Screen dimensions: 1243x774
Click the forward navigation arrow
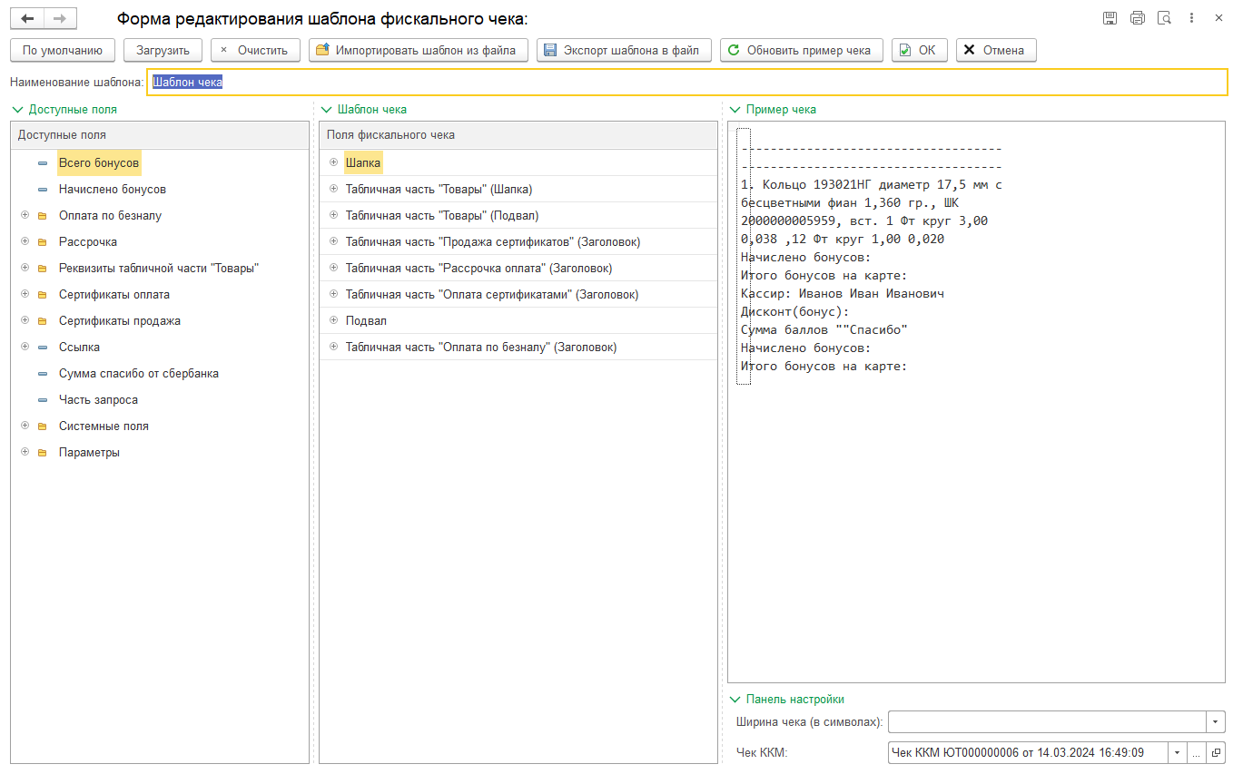60,18
